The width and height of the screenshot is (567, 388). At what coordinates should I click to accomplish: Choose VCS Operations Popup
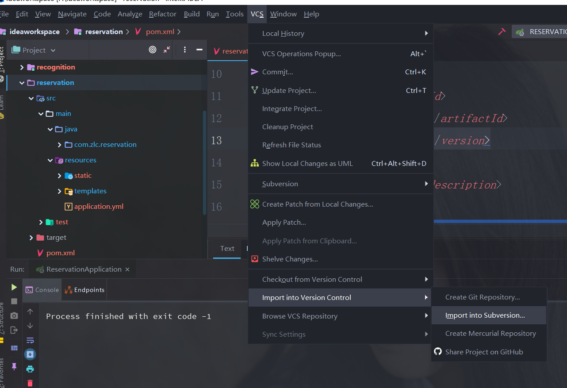coord(341,54)
